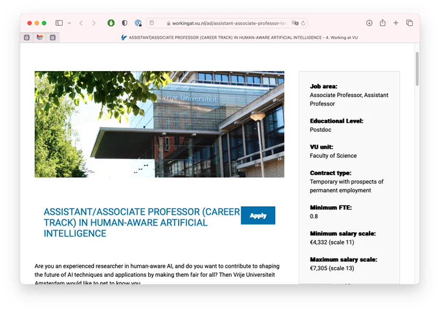Screen dimensions: 440x311
Task: Open the sidebar tab group dropdown arrow
Action: [x=69, y=23]
